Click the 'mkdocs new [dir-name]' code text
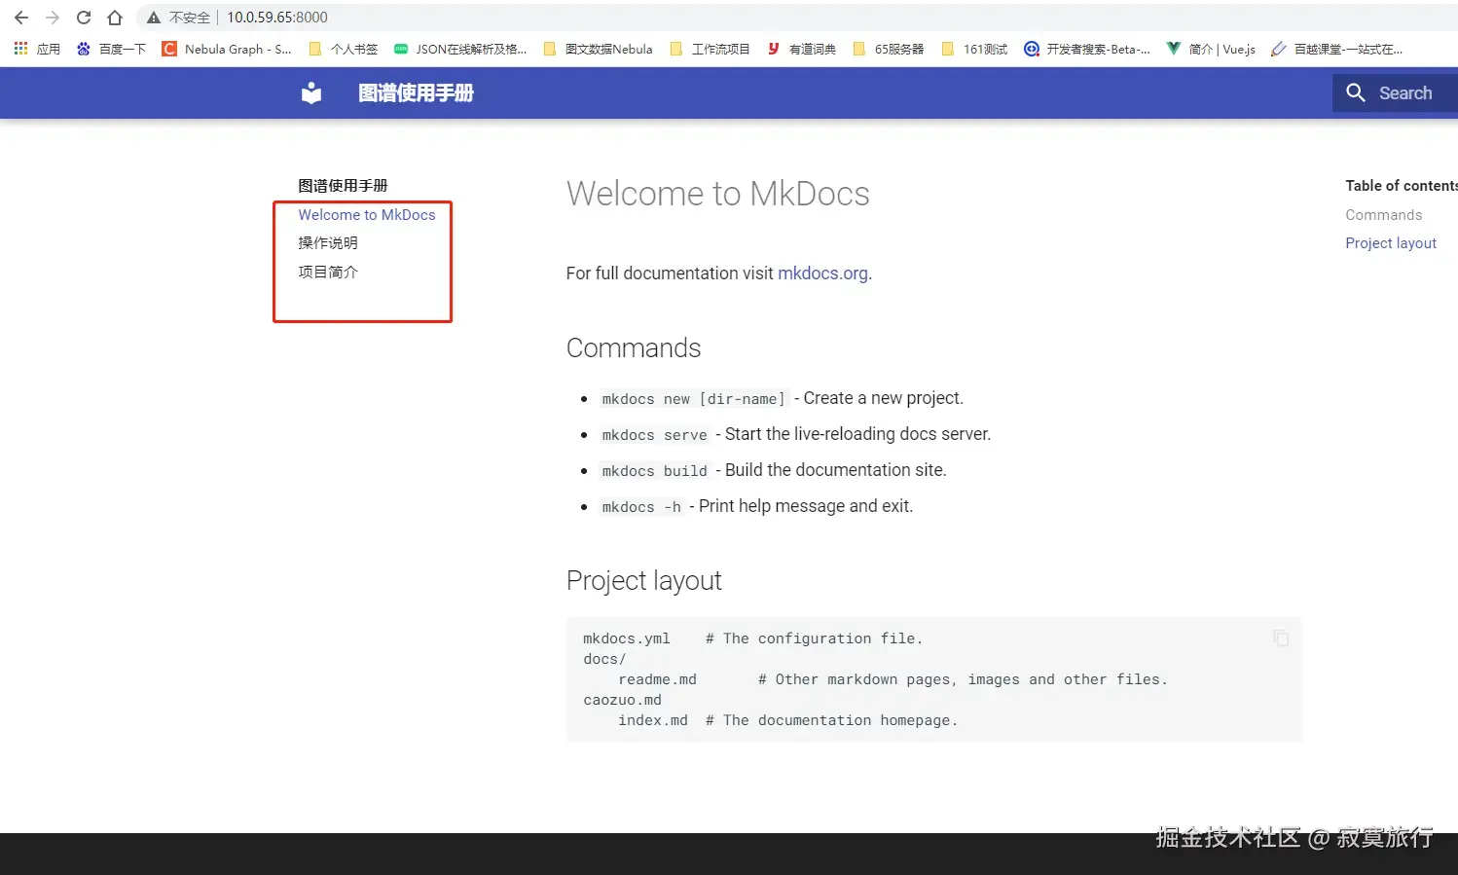 (x=693, y=399)
